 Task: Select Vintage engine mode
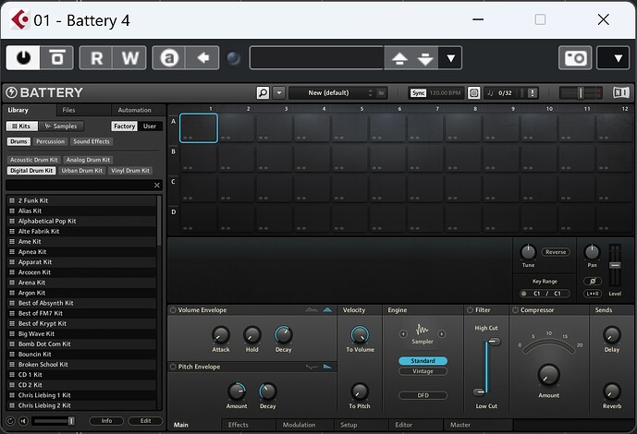click(x=423, y=371)
